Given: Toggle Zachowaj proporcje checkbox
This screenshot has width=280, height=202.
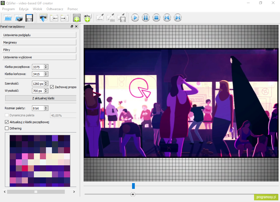Looking at the screenshot, I should [52, 87].
